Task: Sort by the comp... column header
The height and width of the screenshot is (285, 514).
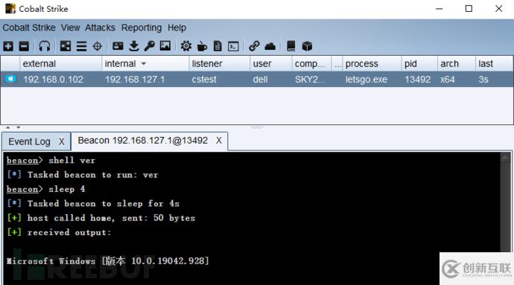Action: pos(311,63)
